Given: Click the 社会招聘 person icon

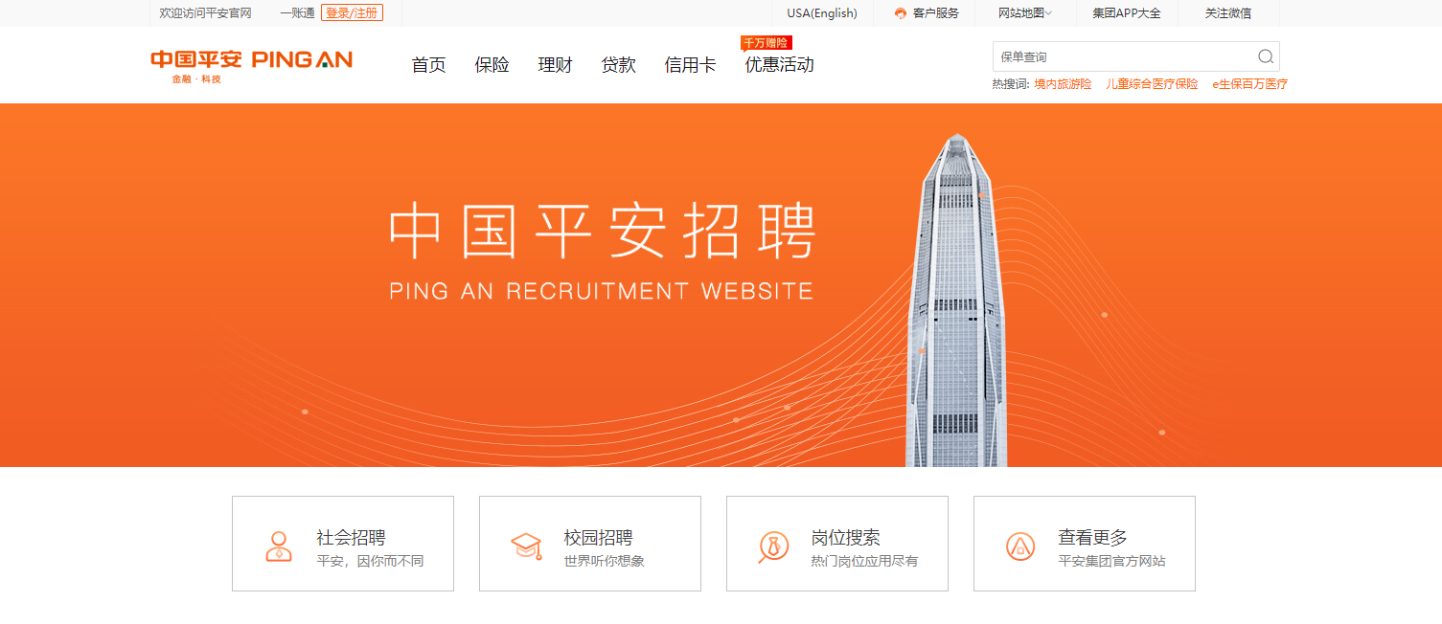Looking at the screenshot, I should click(279, 546).
